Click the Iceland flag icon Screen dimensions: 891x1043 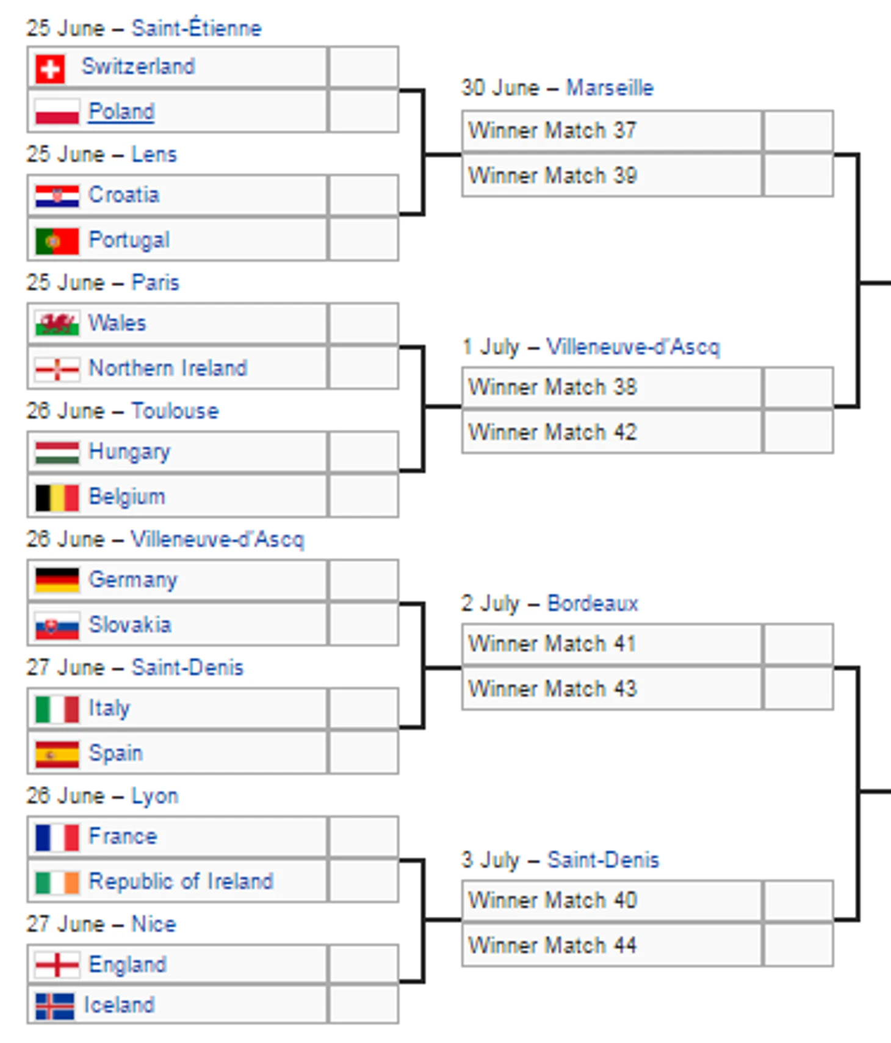(x=54, y=1006)
